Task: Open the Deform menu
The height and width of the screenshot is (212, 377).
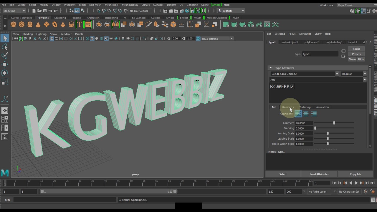Action: [171, 5]
